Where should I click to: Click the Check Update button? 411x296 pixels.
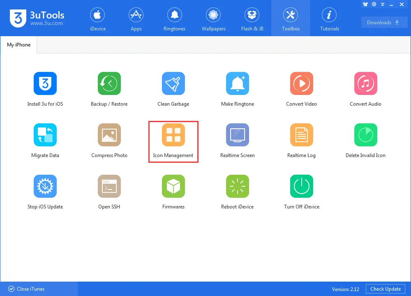[x=386, y=289]
